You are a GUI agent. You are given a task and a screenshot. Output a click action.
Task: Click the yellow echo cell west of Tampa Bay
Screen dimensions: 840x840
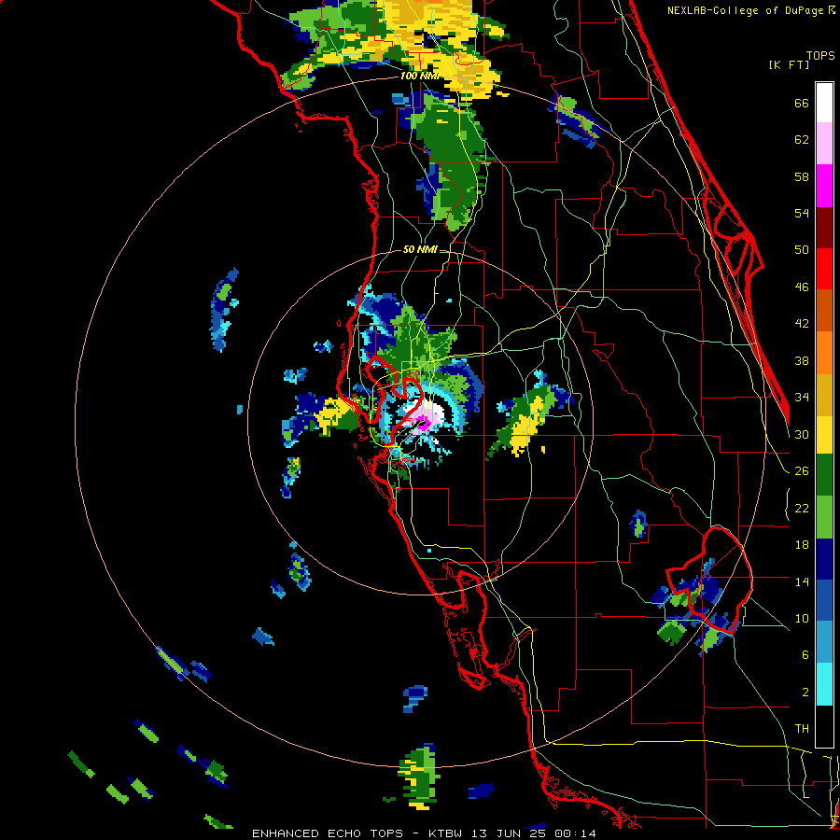[x=334, y=414]
